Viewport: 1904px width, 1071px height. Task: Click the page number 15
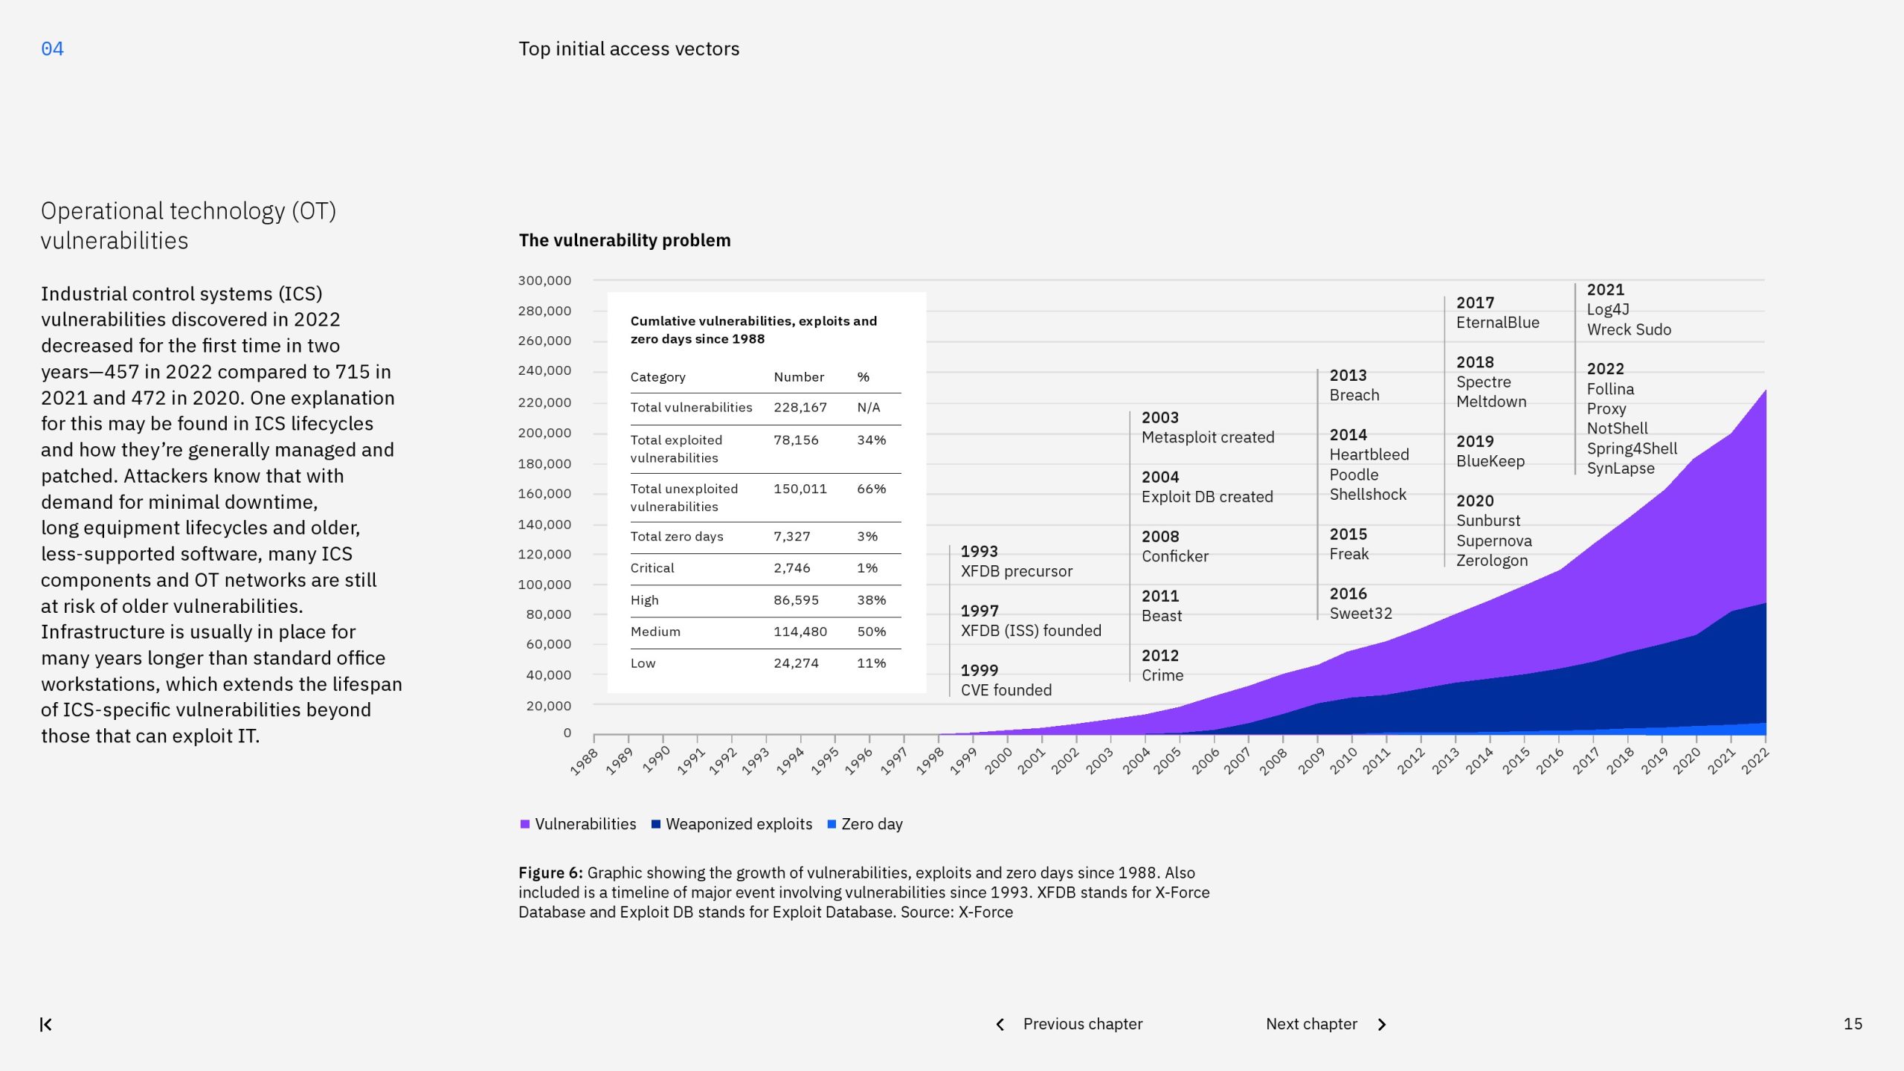tap(1853, 1024)
